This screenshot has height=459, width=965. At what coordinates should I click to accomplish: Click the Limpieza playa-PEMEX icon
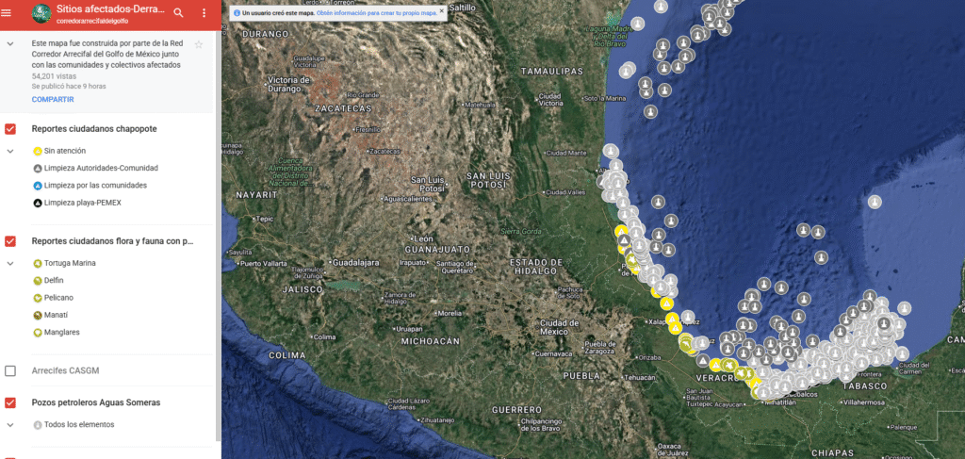click(38, 203)
